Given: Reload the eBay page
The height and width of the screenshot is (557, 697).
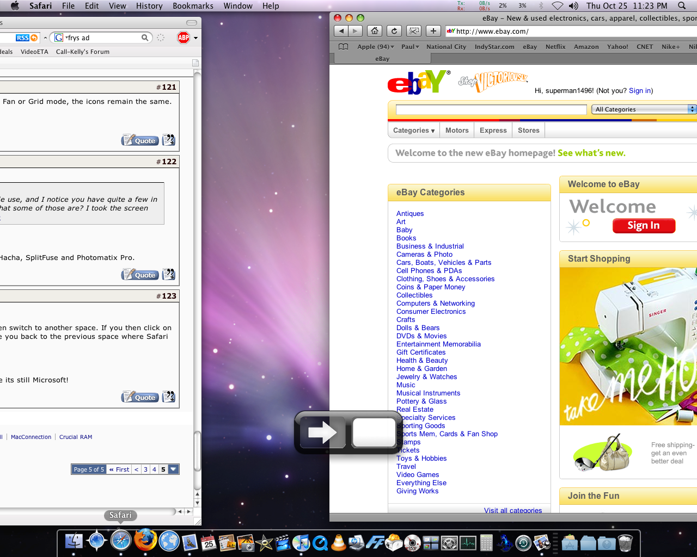Looking at the screenshot, I should coord(394,31).
